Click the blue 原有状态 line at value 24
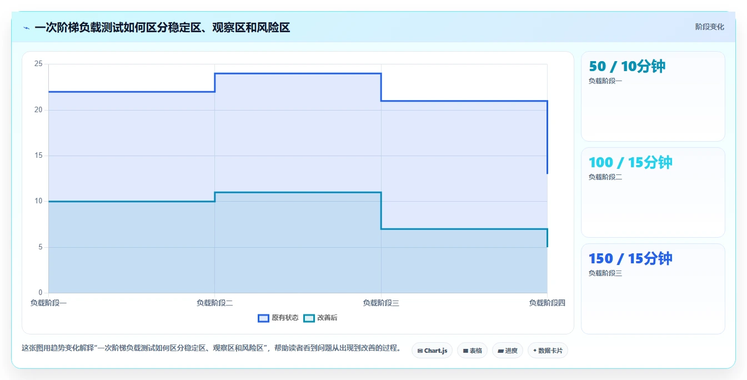747x380 pixels. tap(298, 73)
